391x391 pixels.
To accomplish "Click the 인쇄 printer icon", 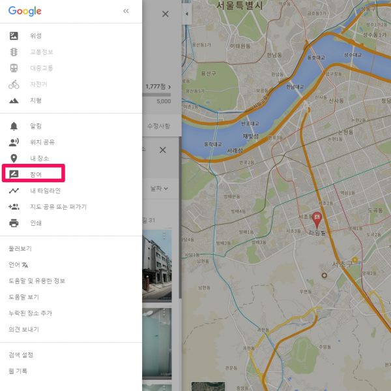I will [x=14, y=223].
